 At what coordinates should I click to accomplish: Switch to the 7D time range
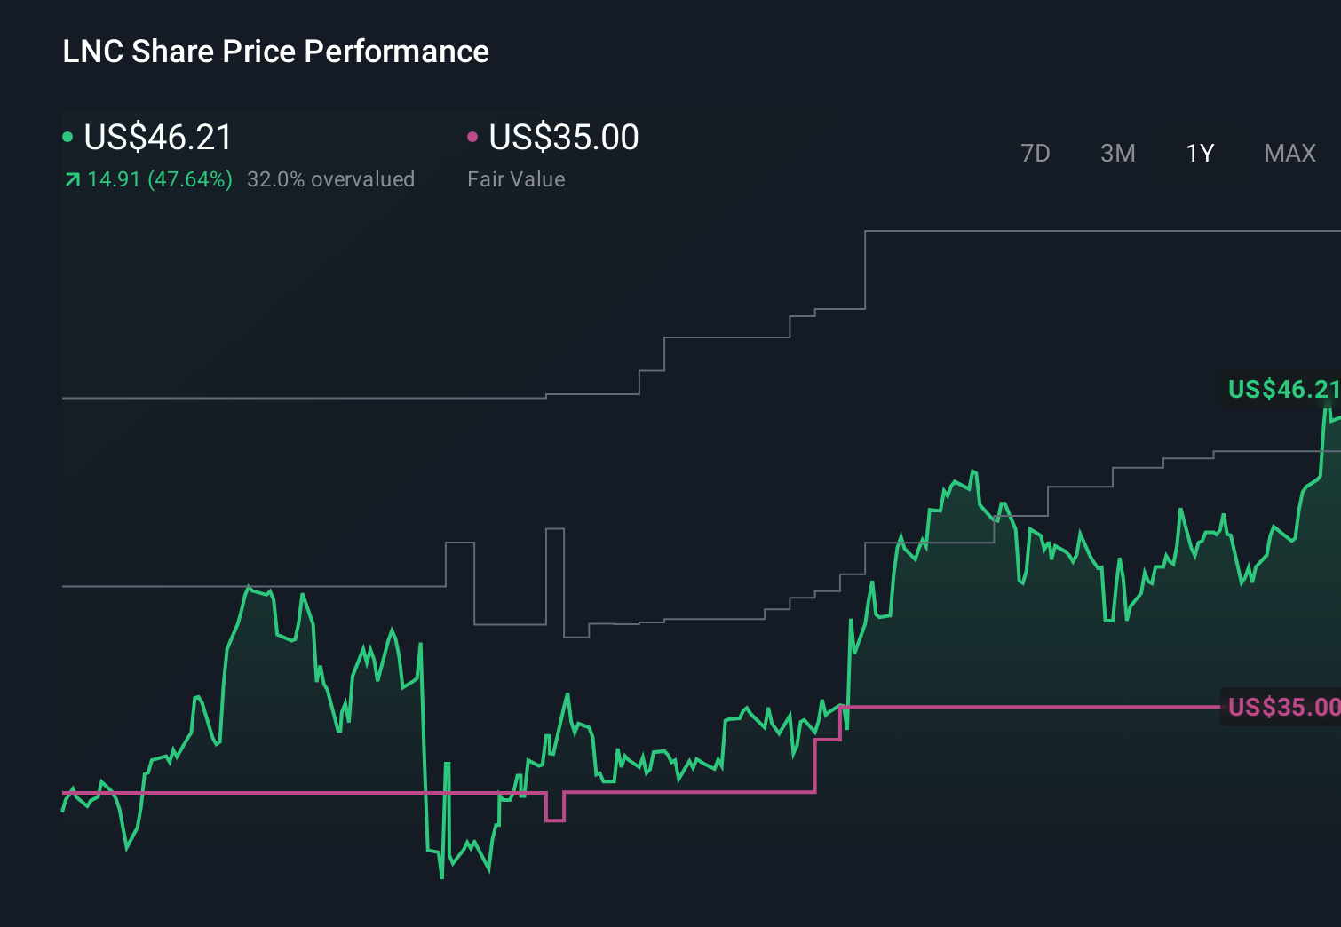point(1036,153)
